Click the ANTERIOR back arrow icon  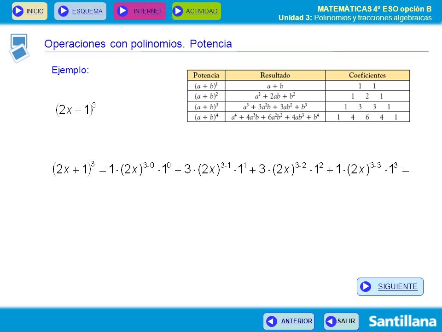(272, 321)
